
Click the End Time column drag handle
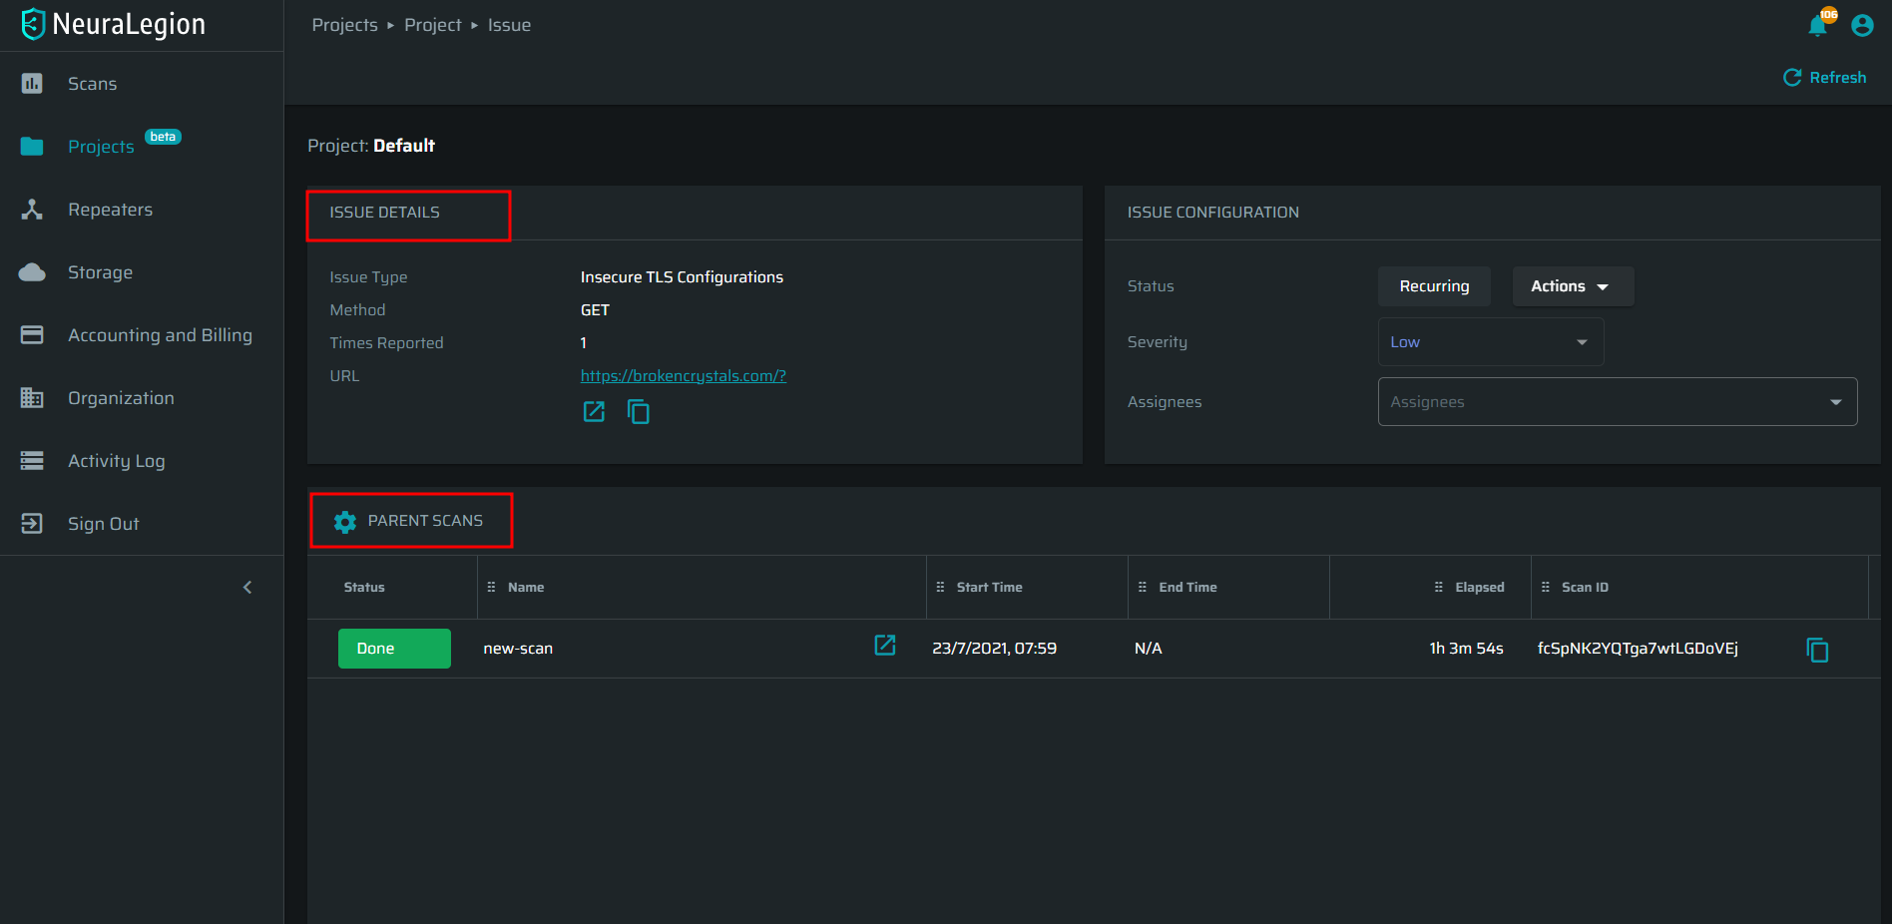click(1143, 588)
